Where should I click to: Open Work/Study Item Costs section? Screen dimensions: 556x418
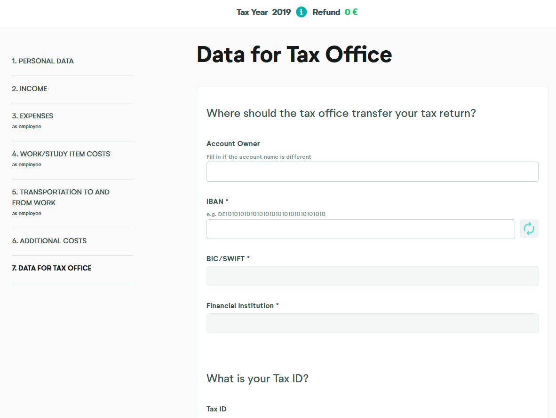tap(61, 154)
